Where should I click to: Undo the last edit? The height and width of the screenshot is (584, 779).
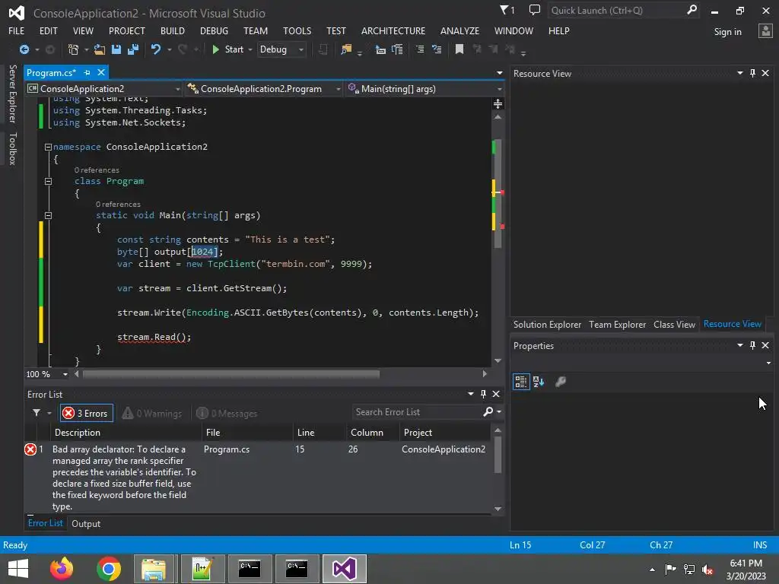click(x=156, y=49)
